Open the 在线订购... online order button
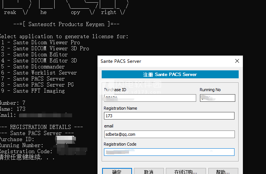Screen dimensions: 266x174 click(185, 171)
